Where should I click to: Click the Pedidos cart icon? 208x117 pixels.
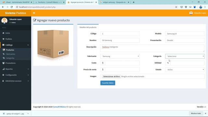(3, 39)
